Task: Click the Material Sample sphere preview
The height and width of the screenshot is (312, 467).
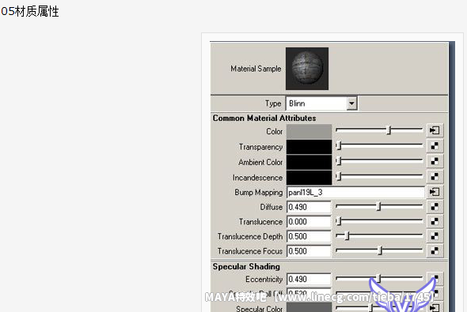Action: point(307,69)
